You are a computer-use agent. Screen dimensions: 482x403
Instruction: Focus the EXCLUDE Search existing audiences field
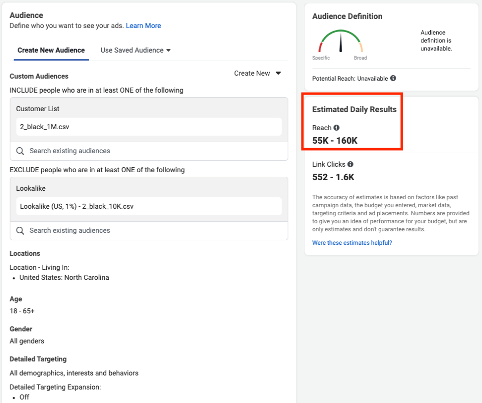(x=150, y=230)
